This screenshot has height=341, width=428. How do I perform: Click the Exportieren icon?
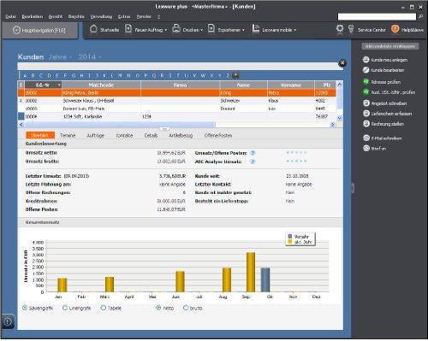(211, 29)
